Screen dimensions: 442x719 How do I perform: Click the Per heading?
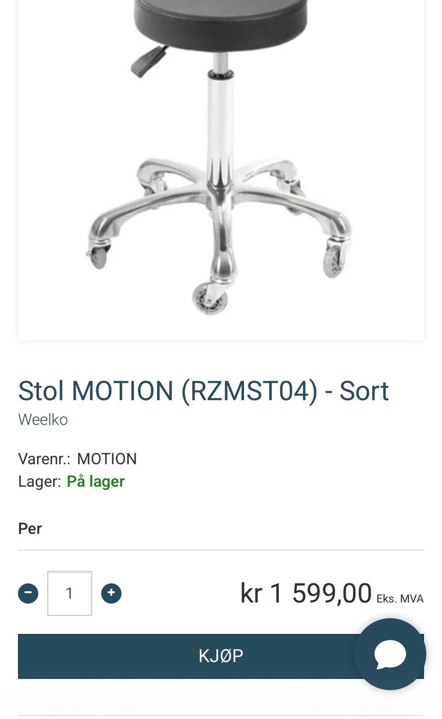pyautogui.click(x=30, y=529)
